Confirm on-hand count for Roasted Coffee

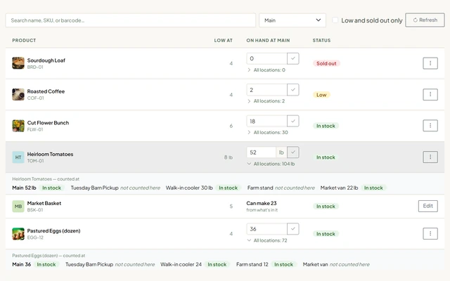click(x=293, y=90)
